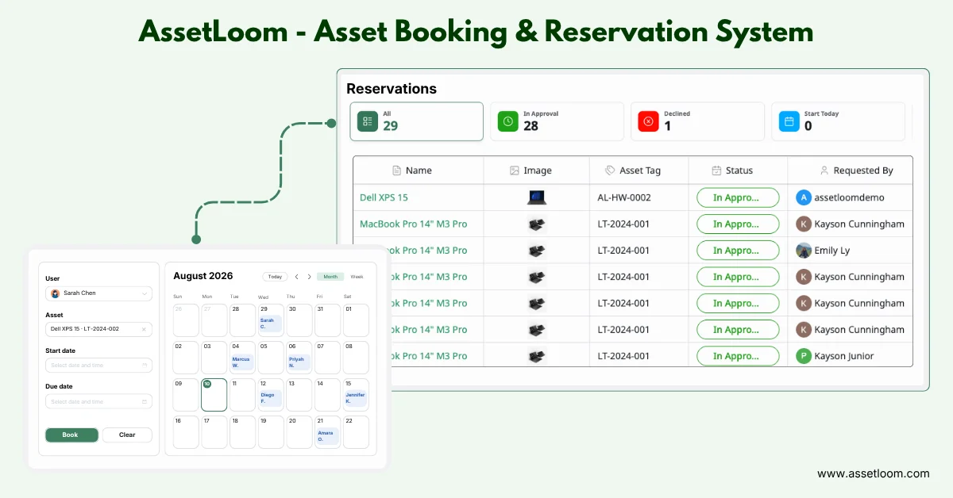The image size is (953, 498).
Task: Click asset tag AL-HW-0002
Action: [624, 197]
